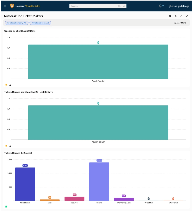194x213 pixels.
Task: Click the Liongard lion logo
Action: pyautogui.click(x=12, y=6)
